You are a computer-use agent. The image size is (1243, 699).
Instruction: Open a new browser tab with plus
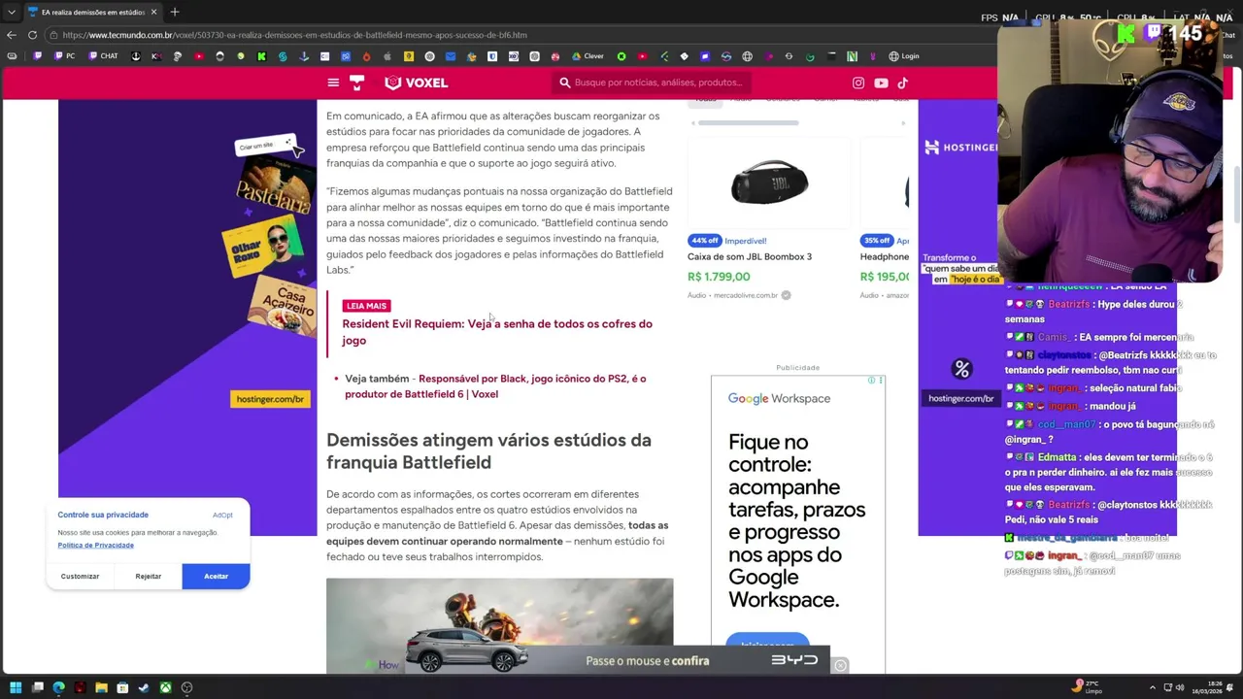pyautogui.click(x=175, y=12)
